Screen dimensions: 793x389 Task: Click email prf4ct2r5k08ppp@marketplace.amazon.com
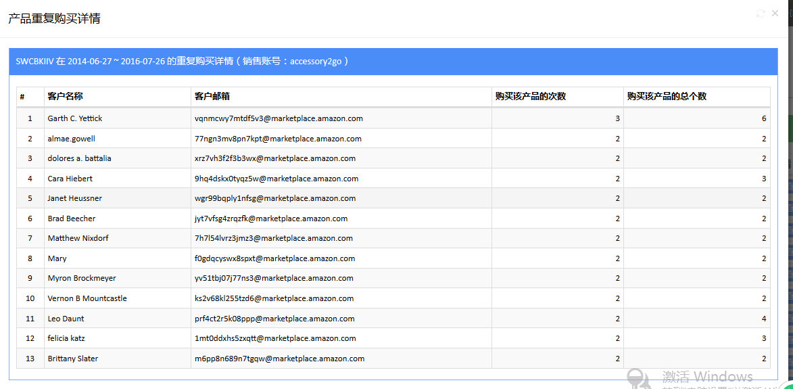(x=274, y=319)
